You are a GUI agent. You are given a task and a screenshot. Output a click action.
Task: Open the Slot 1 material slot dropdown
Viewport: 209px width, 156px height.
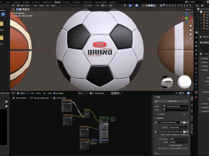pos(83,93)
